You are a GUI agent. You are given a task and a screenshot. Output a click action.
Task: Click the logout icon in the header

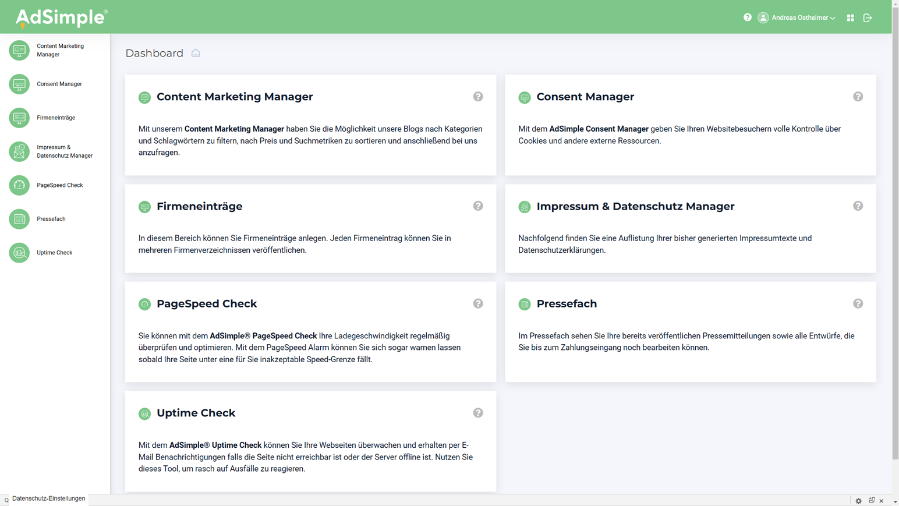(x=868, y=18)
